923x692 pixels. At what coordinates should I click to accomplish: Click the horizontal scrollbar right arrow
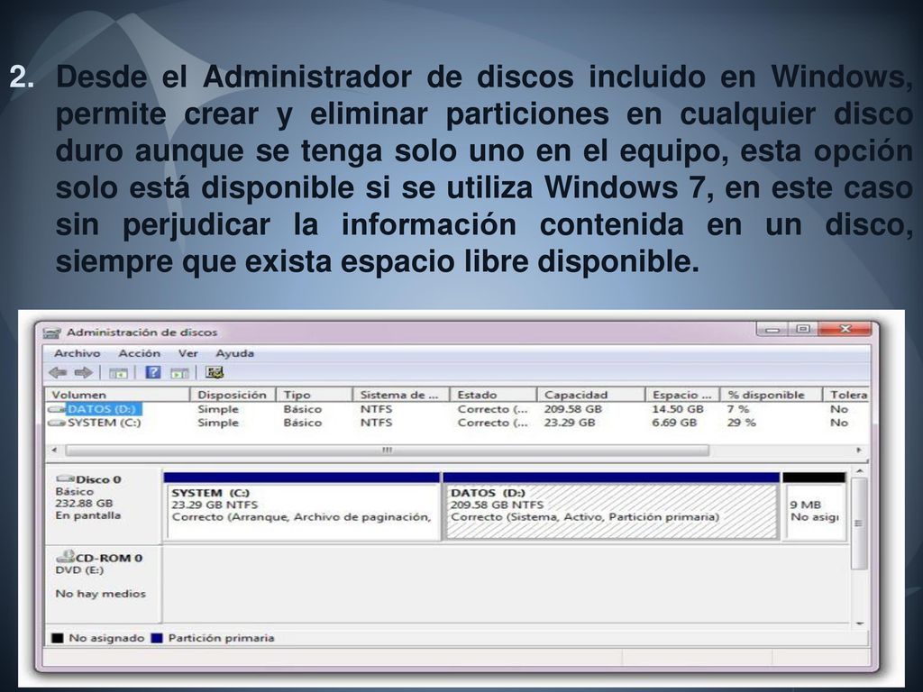coord(859,451)
